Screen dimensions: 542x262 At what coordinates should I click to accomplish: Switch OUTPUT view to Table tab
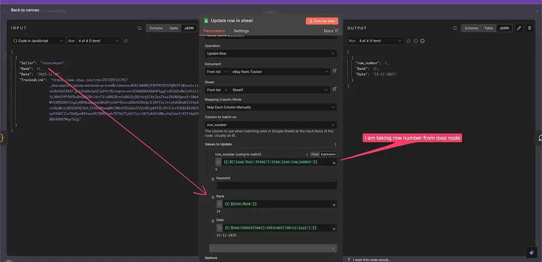[488, 29]
